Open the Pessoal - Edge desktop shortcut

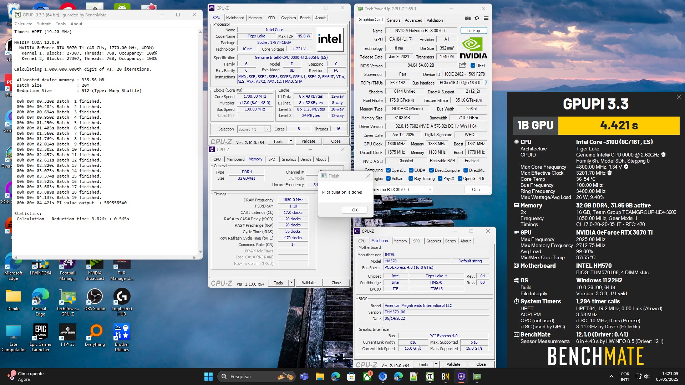(x=40, y=302)
